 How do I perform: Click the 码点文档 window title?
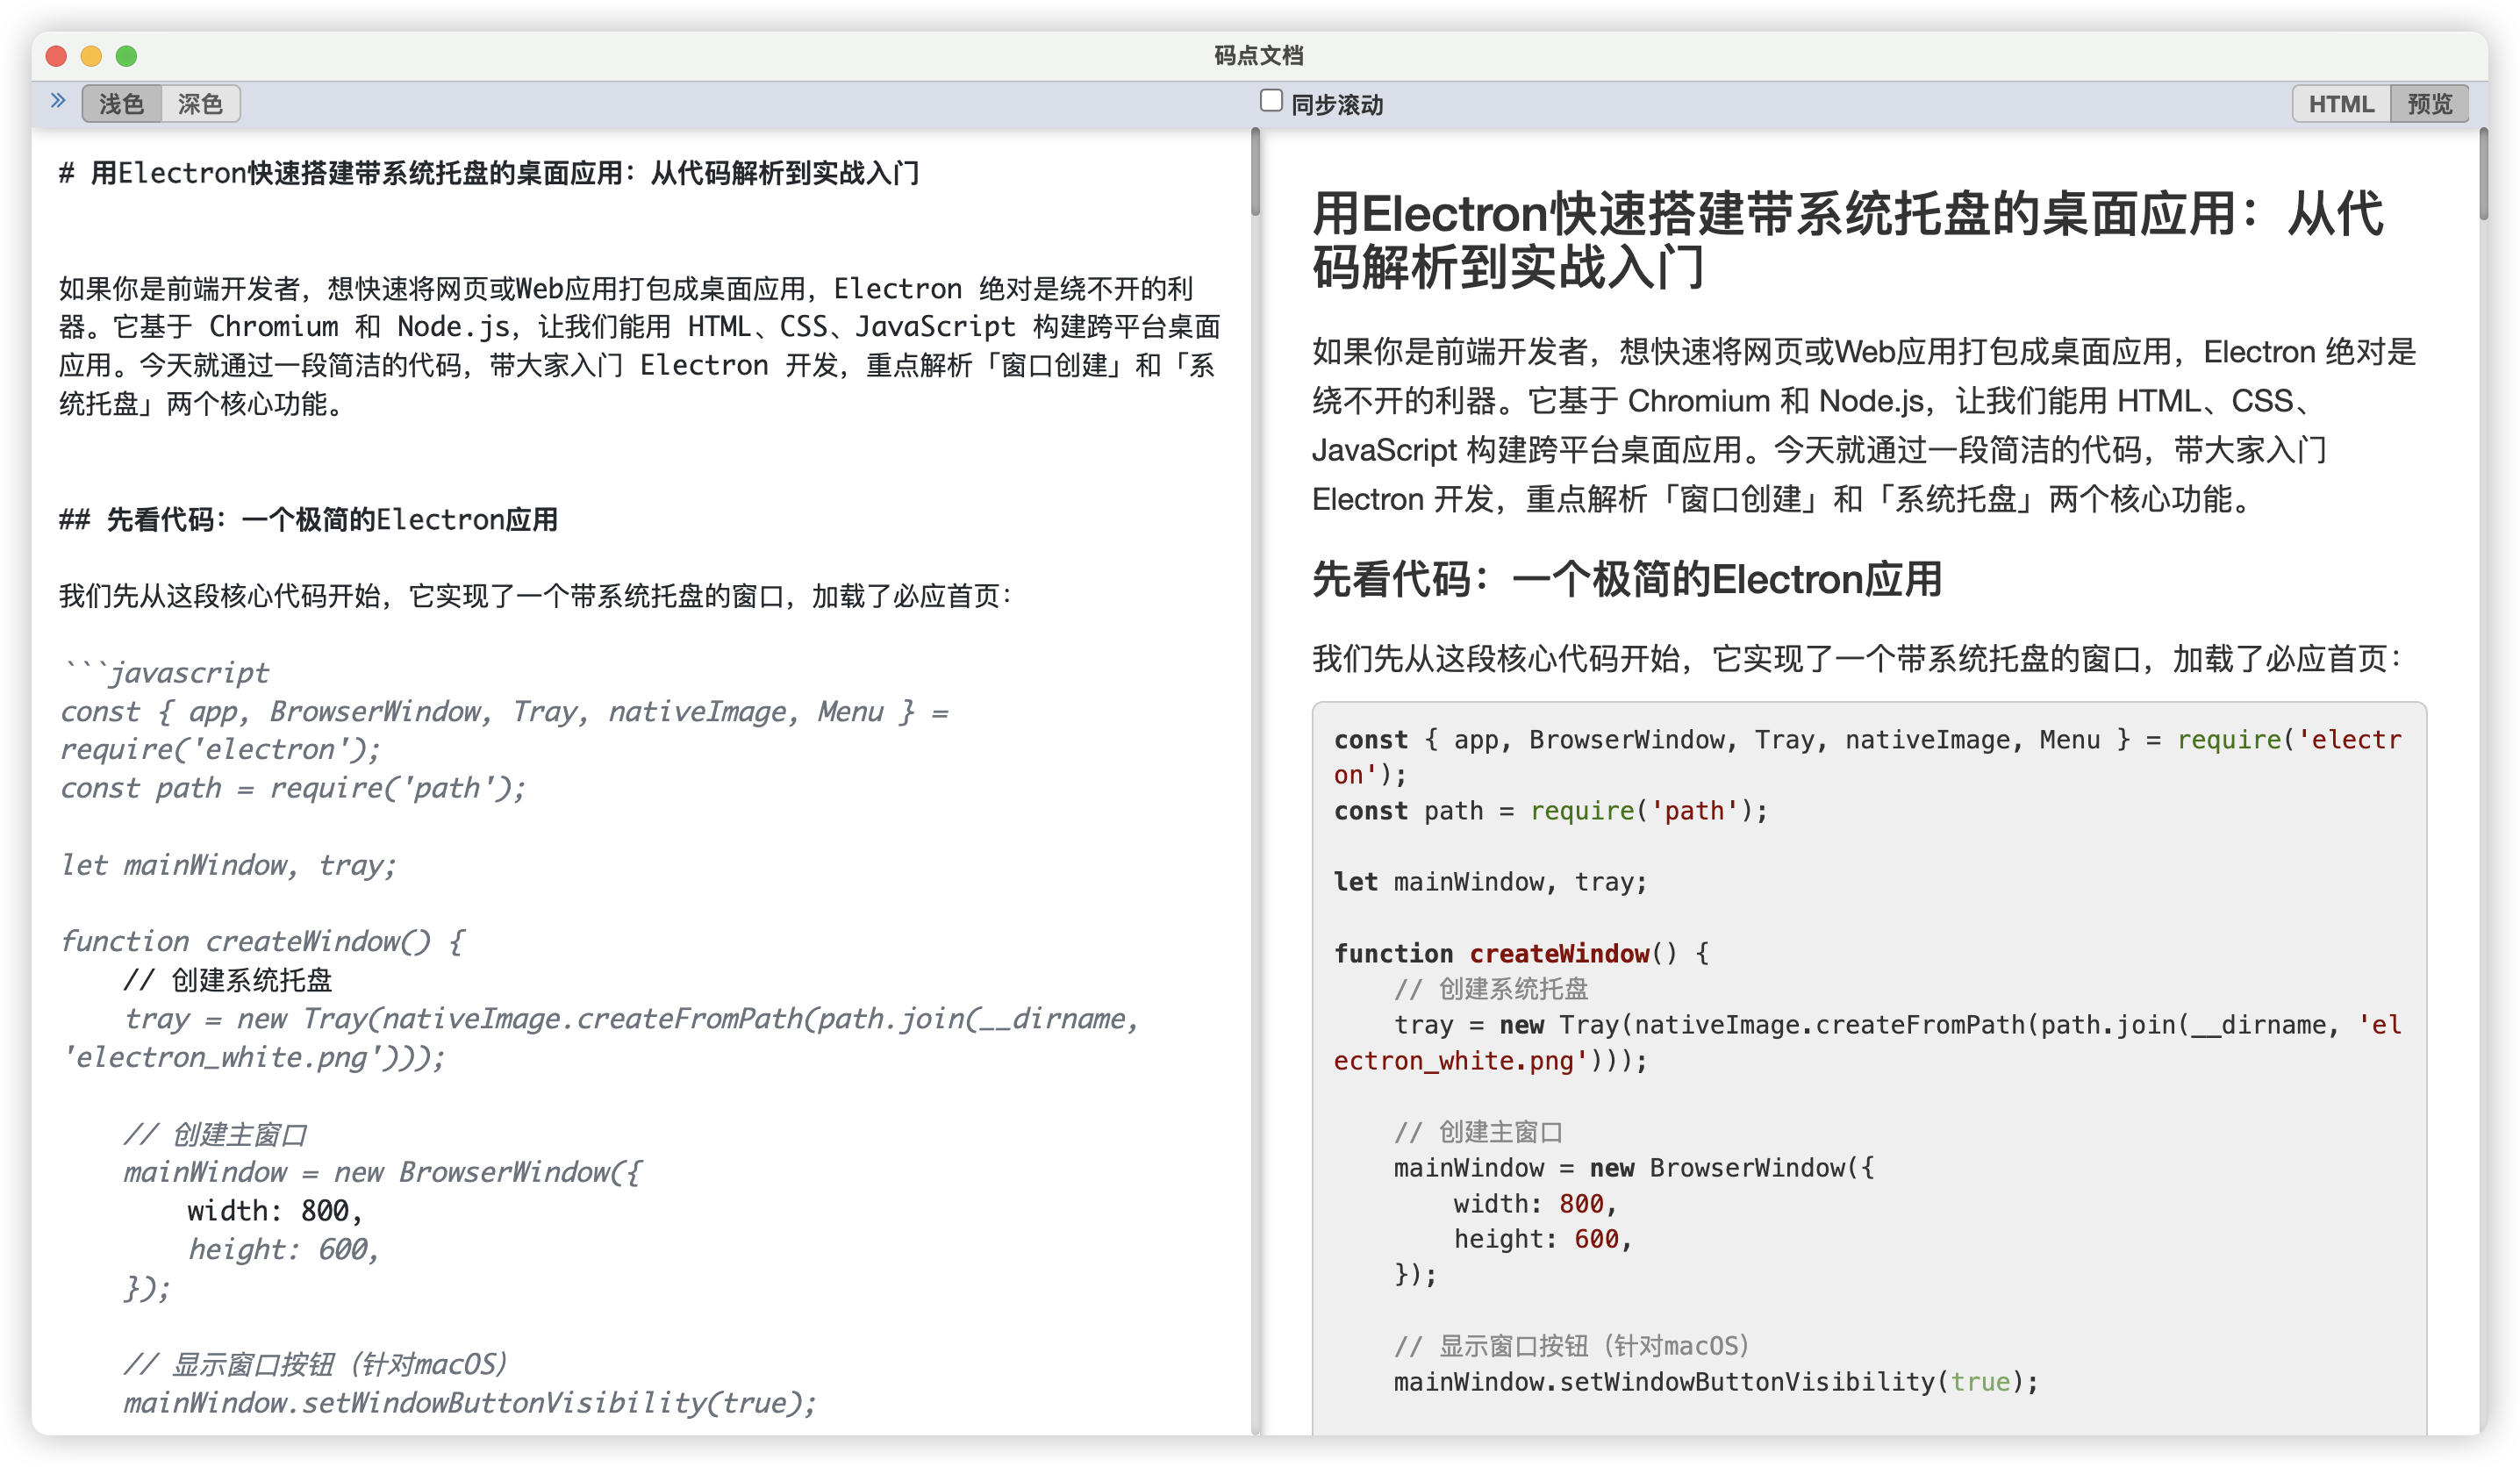[x=1260, y=56]
